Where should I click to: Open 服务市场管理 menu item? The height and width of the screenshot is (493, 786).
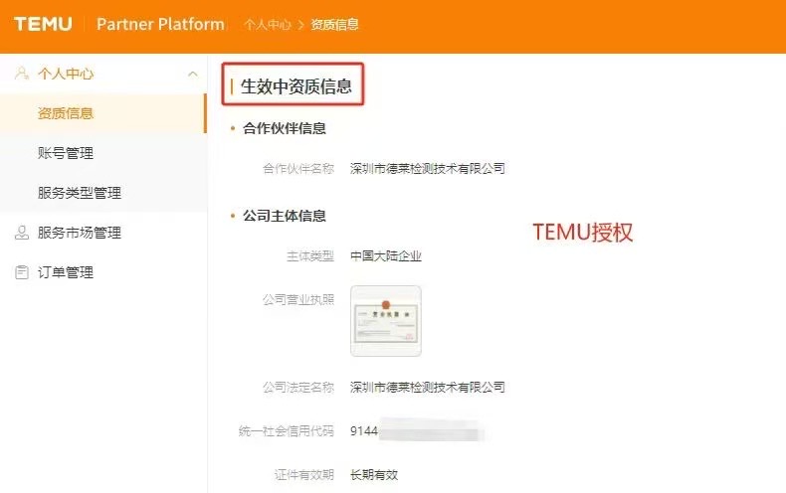80,233
